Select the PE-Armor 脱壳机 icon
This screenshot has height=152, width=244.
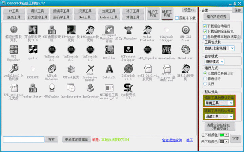pos(71,30)
